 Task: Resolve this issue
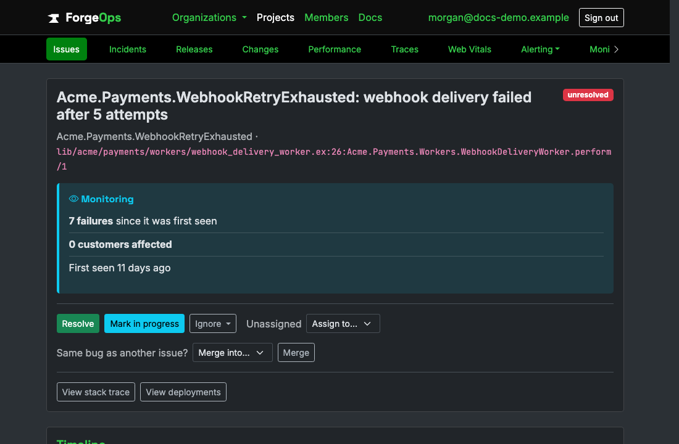78,324
